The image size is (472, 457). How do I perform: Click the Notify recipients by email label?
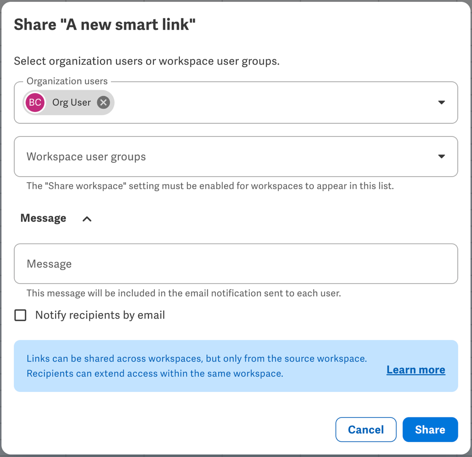click(x=100, y=315)
